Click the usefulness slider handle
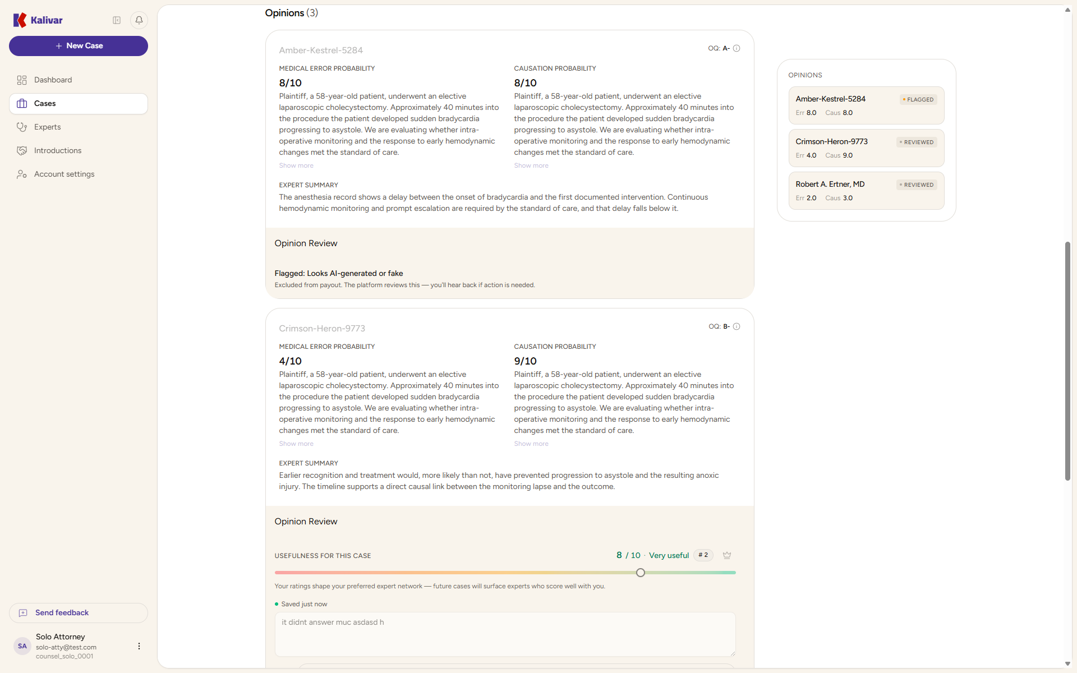The width and height of the screenshot is (1077, 673). pyautogui.click(x=641, y=573)
